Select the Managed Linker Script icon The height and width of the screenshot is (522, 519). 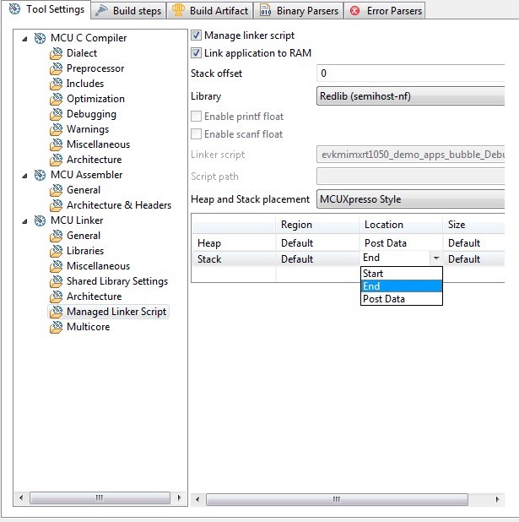point(56,312)
